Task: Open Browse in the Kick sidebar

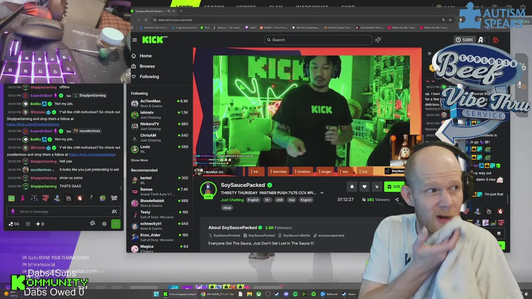Action: tap(143, 66)
